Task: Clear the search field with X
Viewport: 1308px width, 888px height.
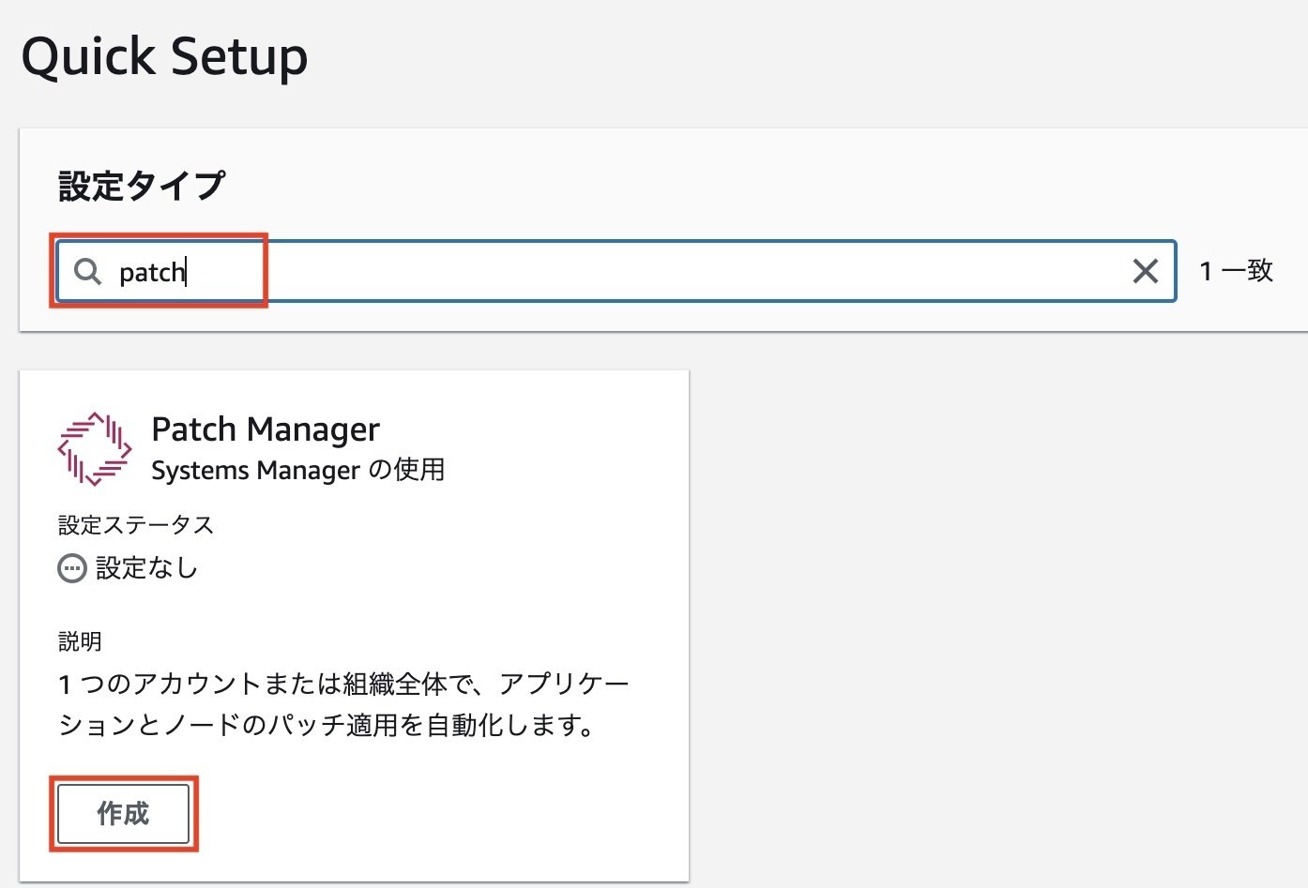Action: click(1145, 271)
